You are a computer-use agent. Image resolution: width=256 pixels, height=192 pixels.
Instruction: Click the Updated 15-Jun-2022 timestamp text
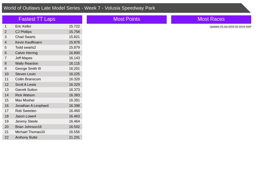230,27
